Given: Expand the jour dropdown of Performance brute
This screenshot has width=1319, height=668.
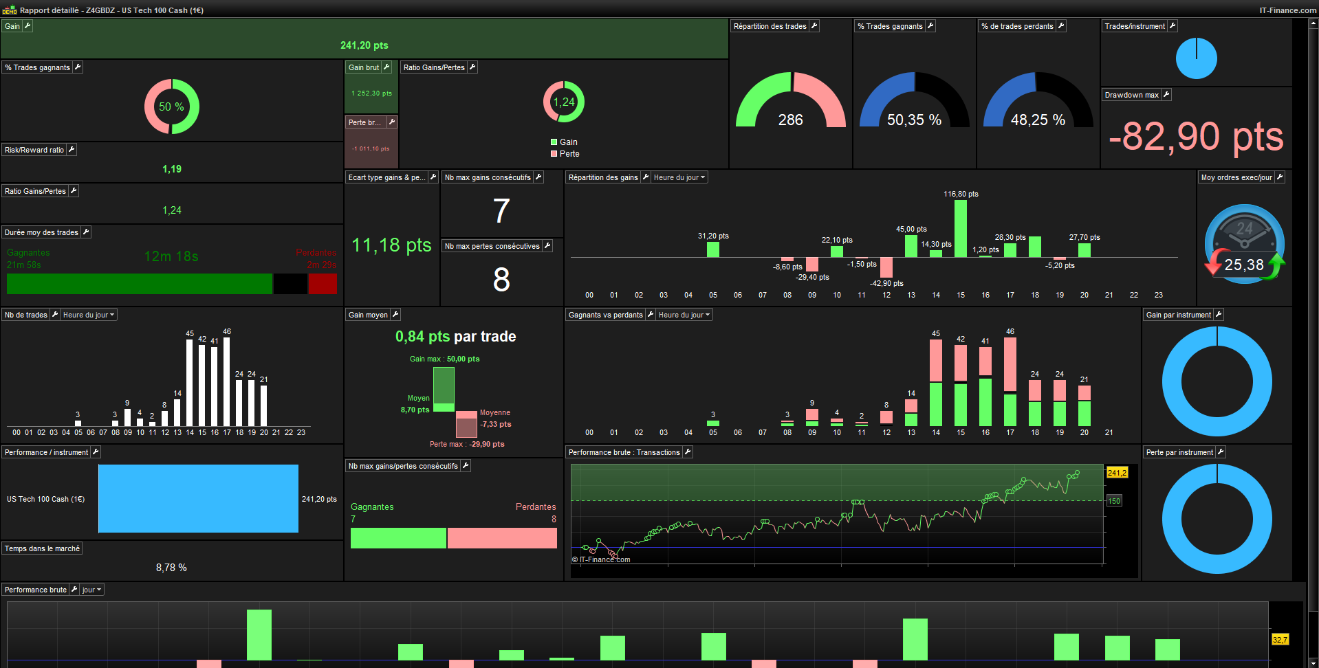Looking at the screenshot, I should pyautogui.click(x=91, y=590).
